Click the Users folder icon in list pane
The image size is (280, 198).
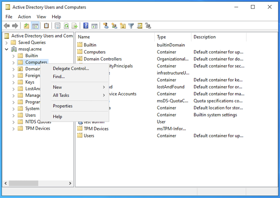coord(80,135)
